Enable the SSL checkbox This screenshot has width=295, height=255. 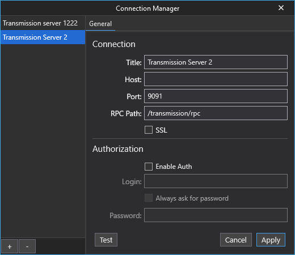coord(149,130)
